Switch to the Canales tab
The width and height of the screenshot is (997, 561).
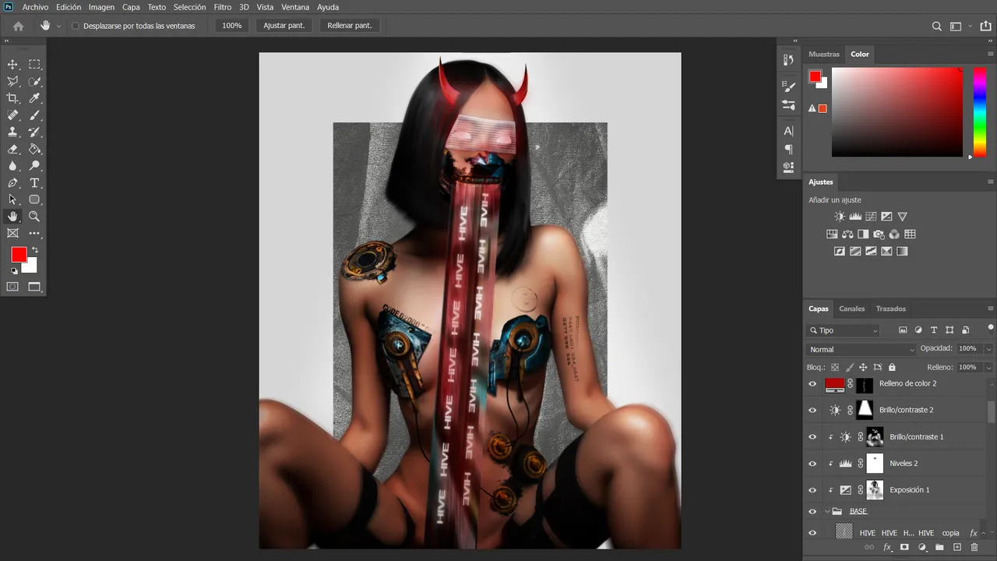point(851,309)
